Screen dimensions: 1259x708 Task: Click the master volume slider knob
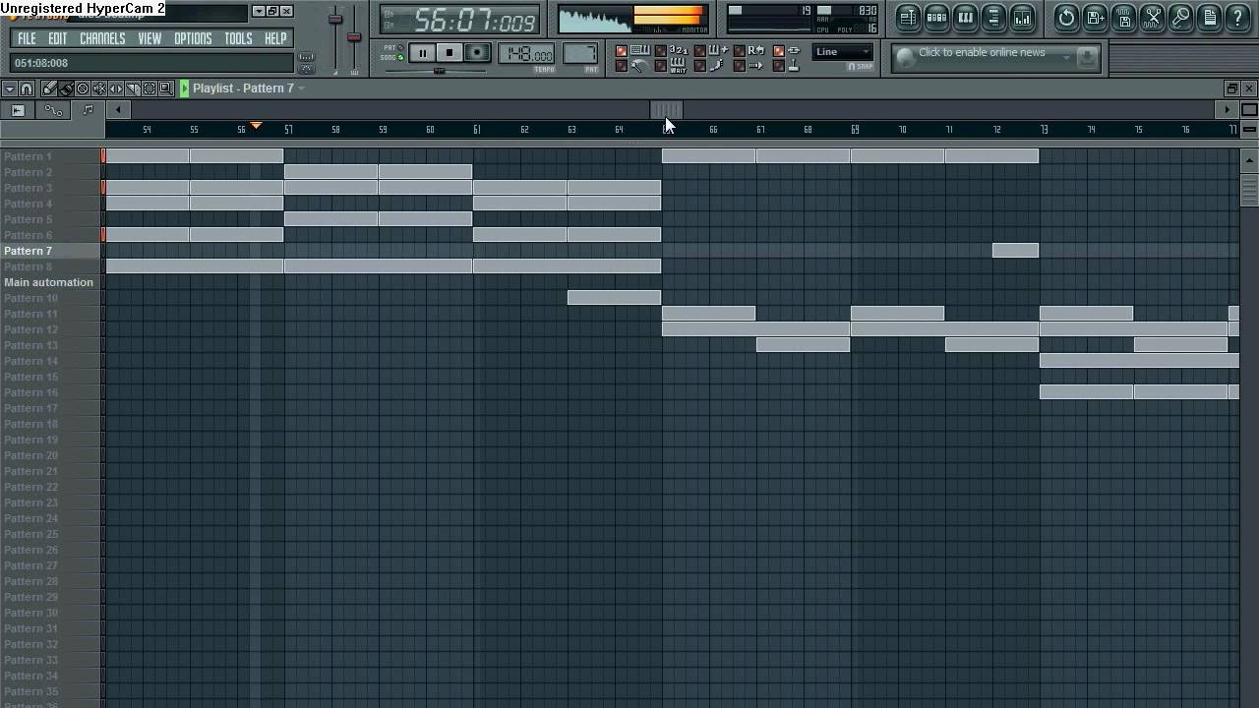[335, 19]
